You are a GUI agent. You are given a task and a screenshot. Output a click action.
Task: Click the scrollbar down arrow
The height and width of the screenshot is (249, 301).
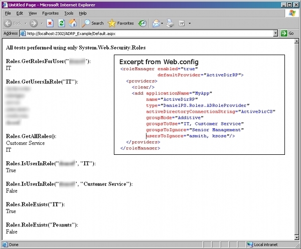tap(296, 237)
